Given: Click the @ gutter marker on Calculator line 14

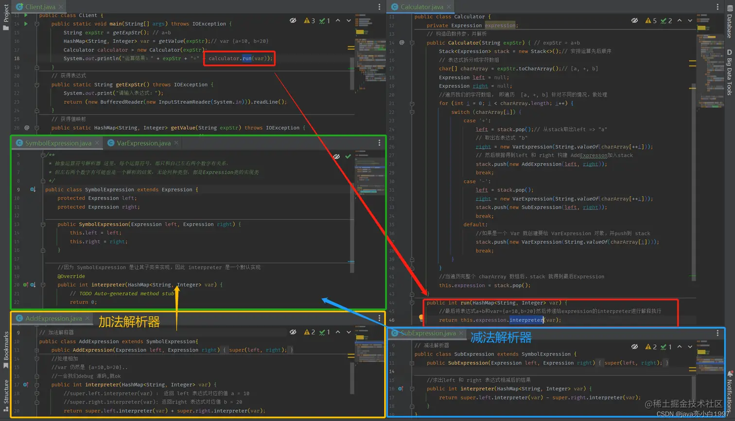Looking at the screenshot, I should [402, 42].
